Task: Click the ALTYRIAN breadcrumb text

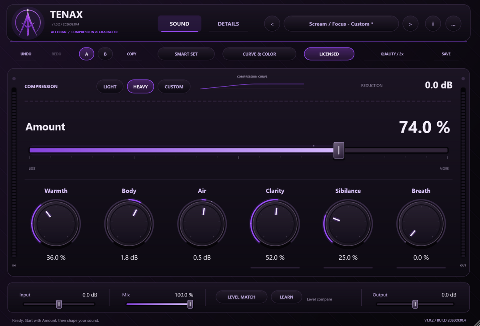Action: pyautogui.click(x=58, y=32)
